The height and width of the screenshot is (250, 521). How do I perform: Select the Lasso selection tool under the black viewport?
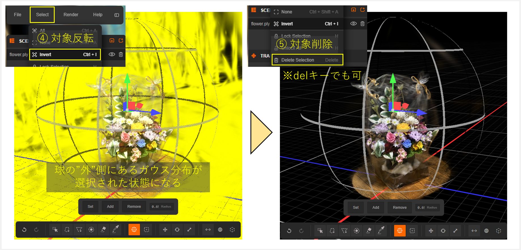tap(332, 231)
